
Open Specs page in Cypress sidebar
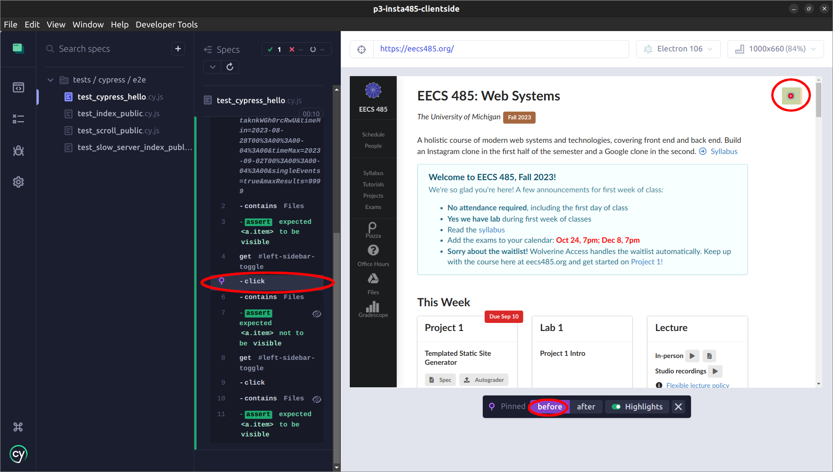[x=18, y=87]
